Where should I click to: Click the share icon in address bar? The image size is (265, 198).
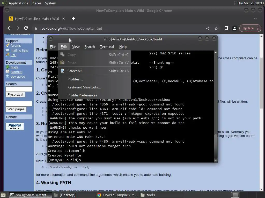[208, 28]
